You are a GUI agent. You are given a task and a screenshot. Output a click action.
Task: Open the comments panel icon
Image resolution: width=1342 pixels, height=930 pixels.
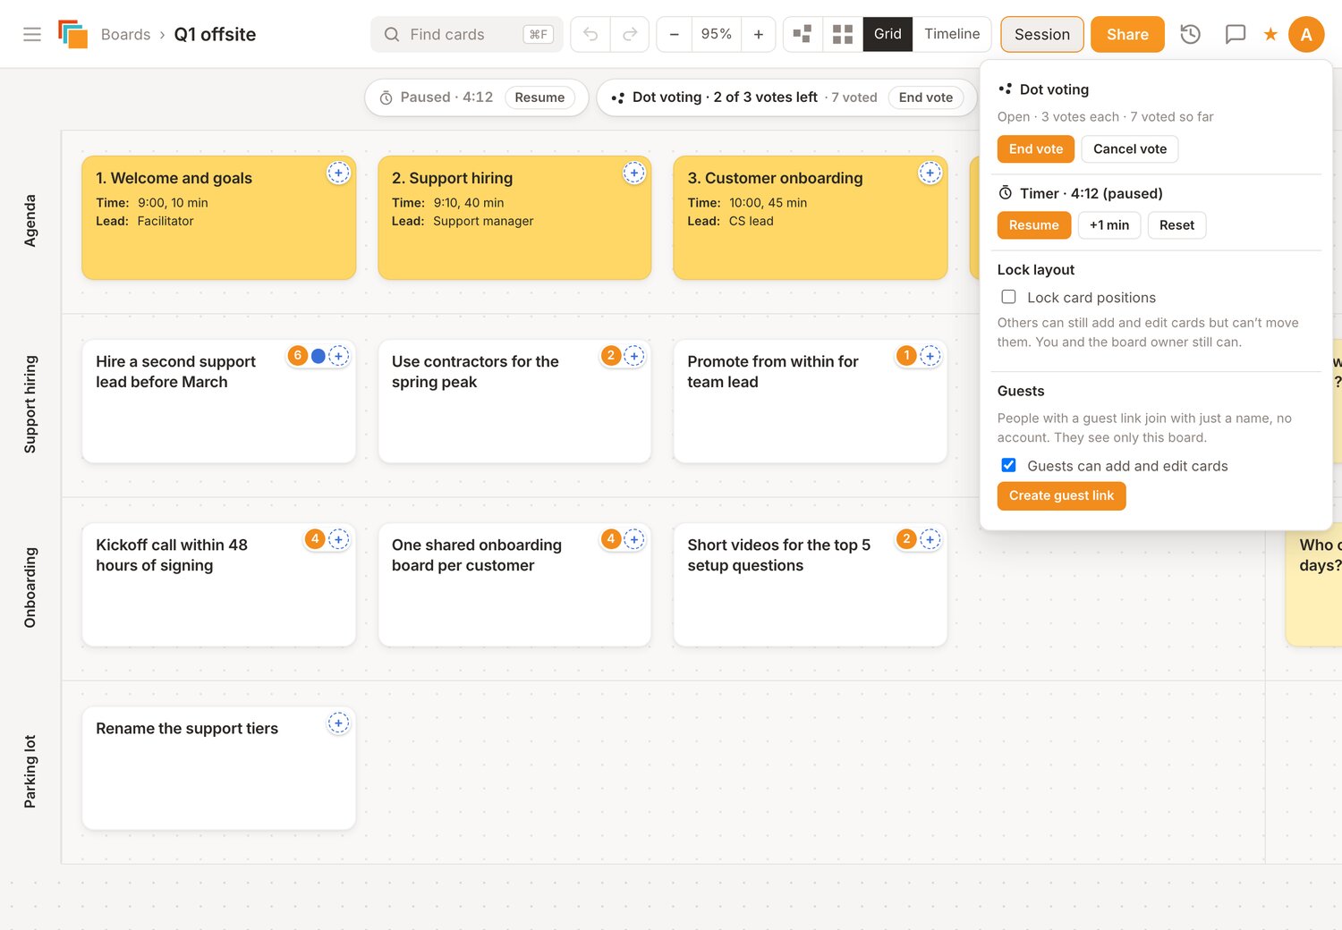(x=1236, y=34)
